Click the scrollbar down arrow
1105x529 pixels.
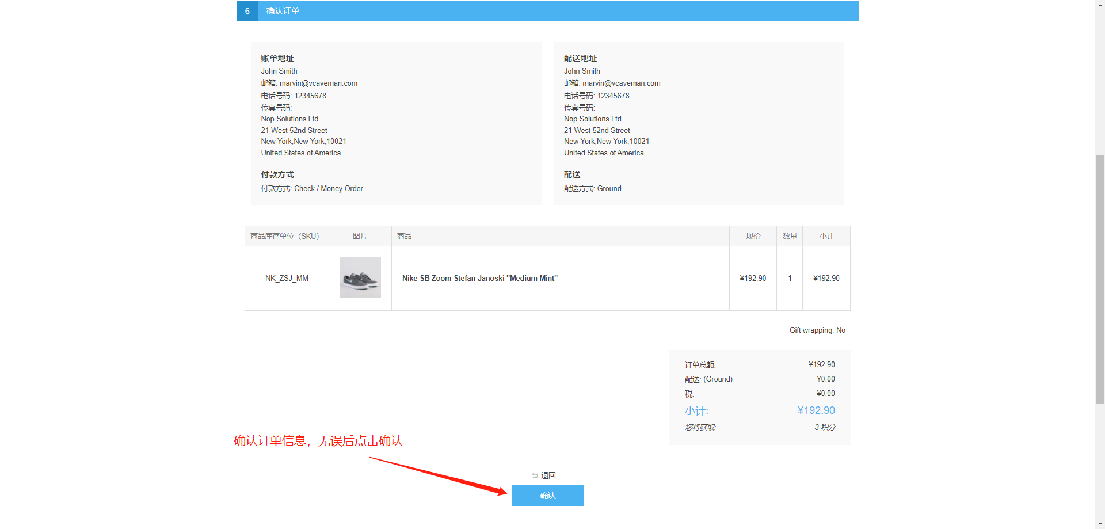[x=1100, y=524]
